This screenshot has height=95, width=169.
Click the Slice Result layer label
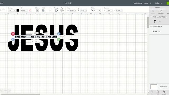tap(157, 27)
